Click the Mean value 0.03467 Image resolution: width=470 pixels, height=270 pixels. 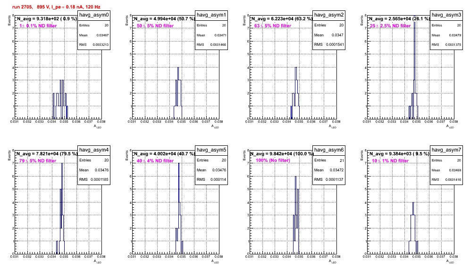[102, 35]
